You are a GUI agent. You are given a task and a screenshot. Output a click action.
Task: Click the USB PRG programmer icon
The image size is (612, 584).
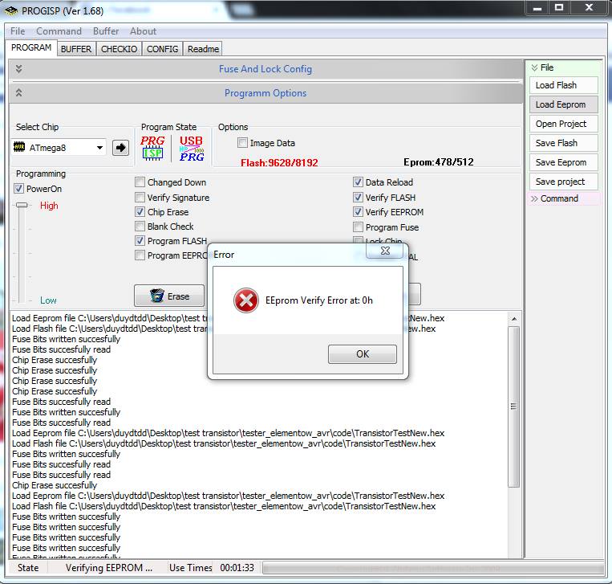(x=191, y=148)
